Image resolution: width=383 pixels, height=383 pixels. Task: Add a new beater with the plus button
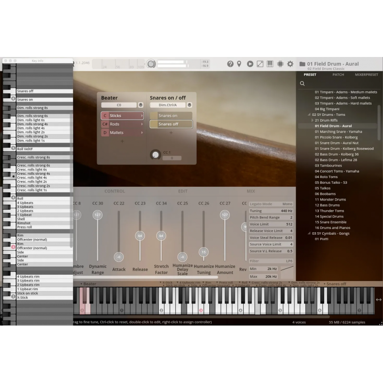coord(122,141)
